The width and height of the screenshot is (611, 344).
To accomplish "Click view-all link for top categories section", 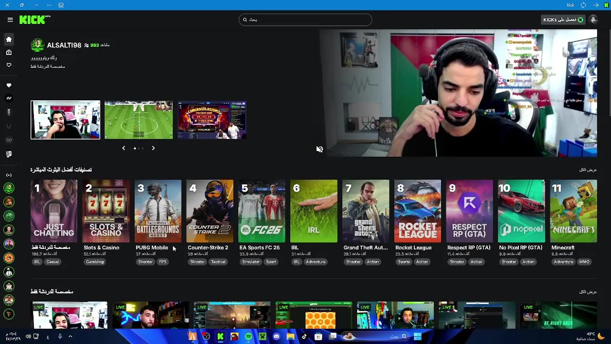I will click(x=588, y=170).
